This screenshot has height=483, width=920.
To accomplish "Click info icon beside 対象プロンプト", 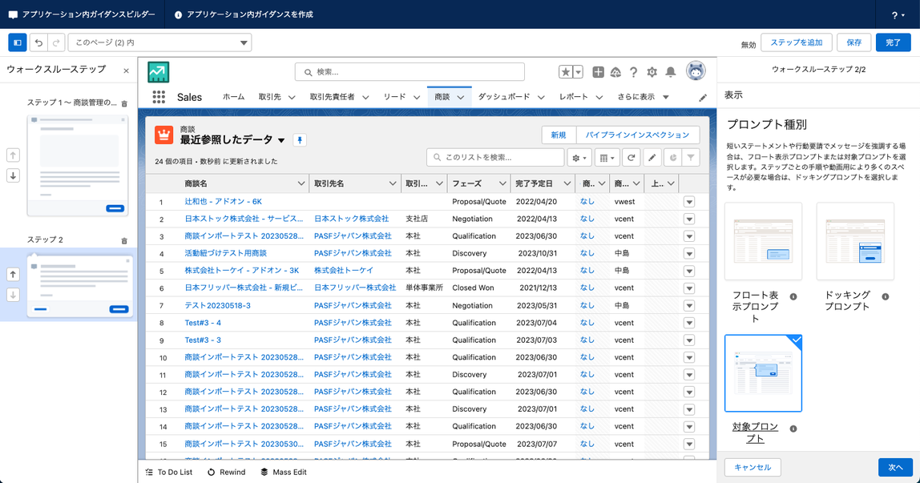I will 793,429.
